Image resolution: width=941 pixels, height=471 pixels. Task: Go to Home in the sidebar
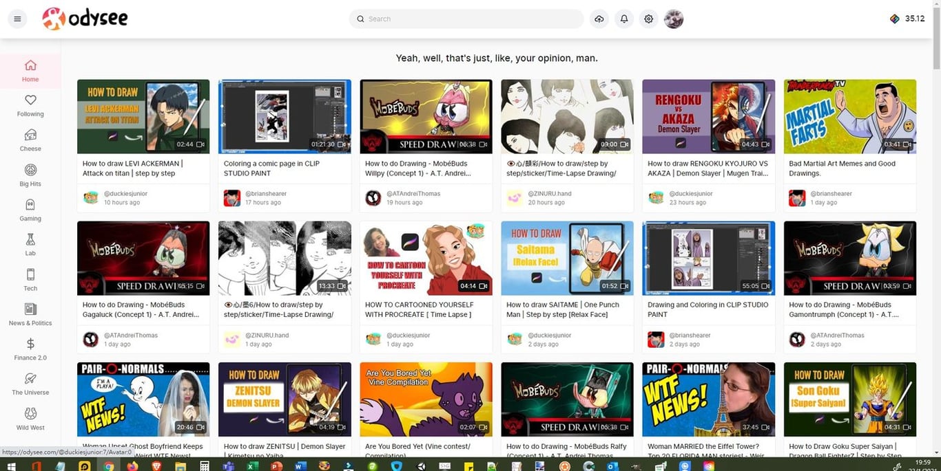pos(30,71)
